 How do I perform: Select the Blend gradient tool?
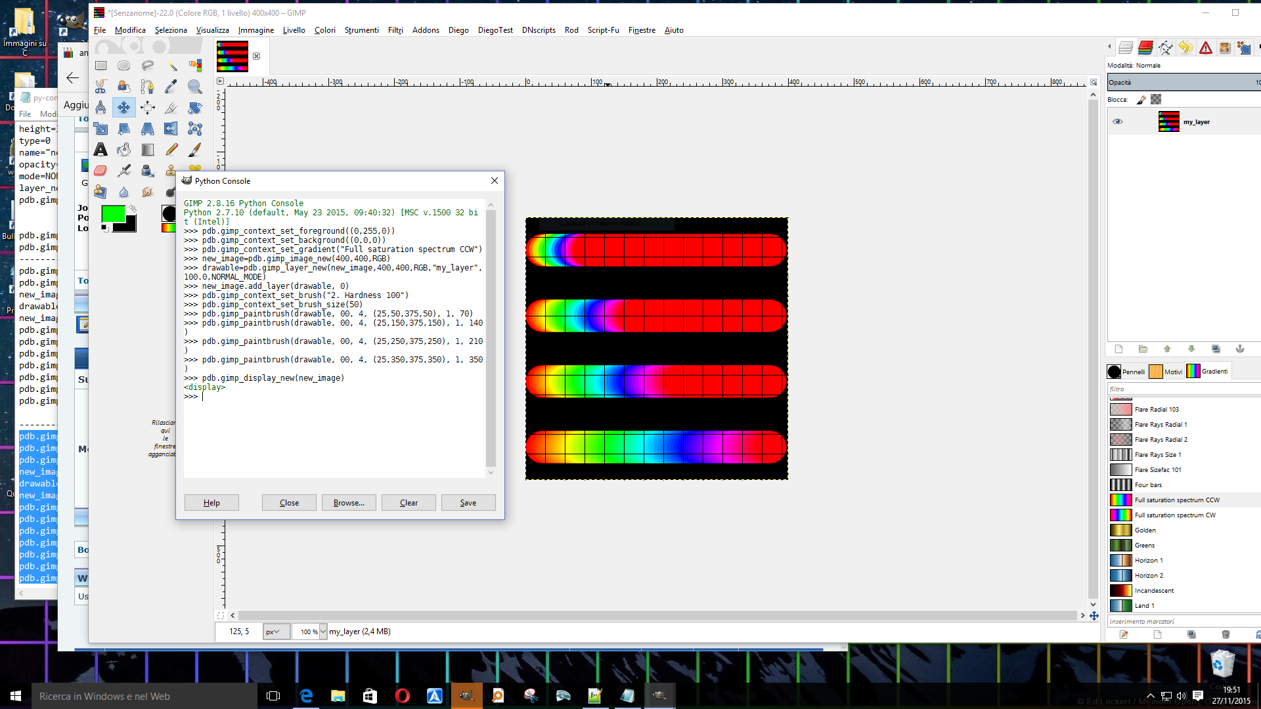tap(147, 150)
